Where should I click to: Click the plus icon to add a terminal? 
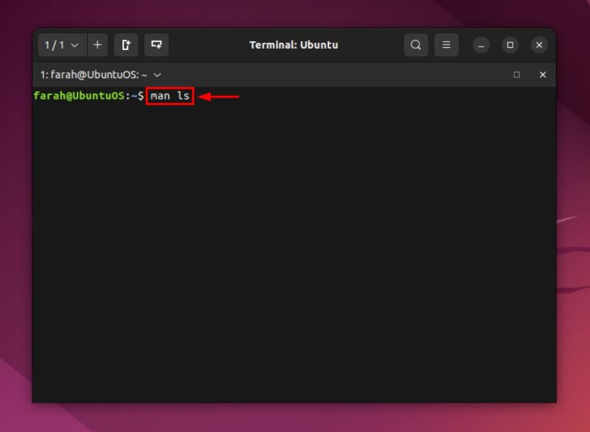(x=98, y=45)
